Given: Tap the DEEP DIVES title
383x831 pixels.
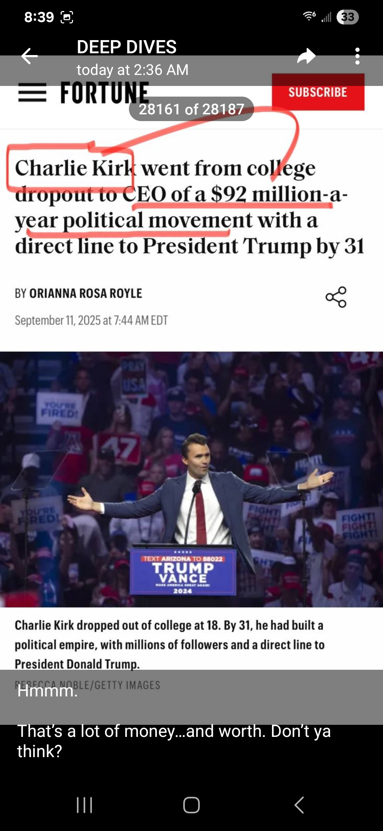Looking at the screenshot, I should pos(127,47).
